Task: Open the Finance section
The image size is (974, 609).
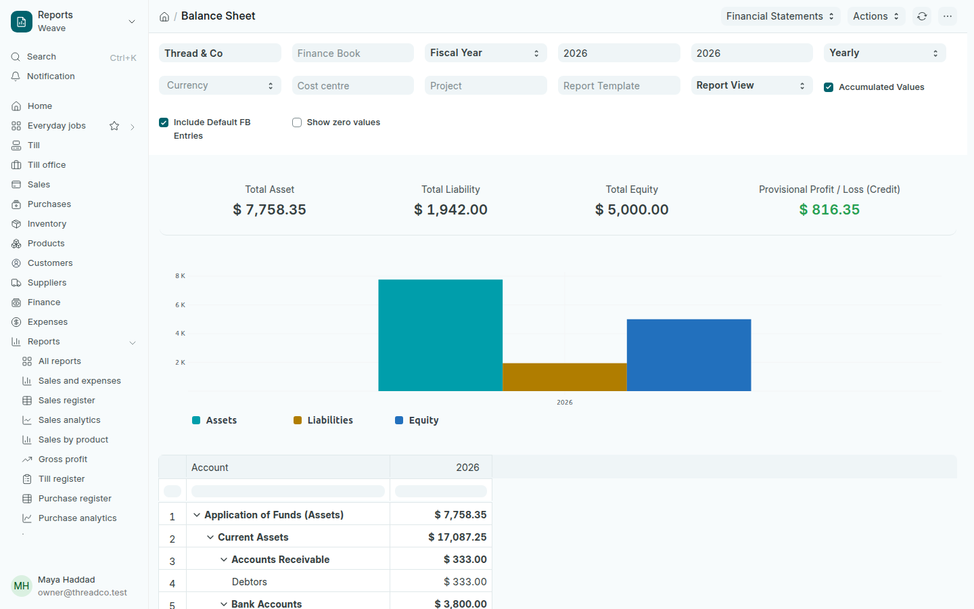Action: 44,302
